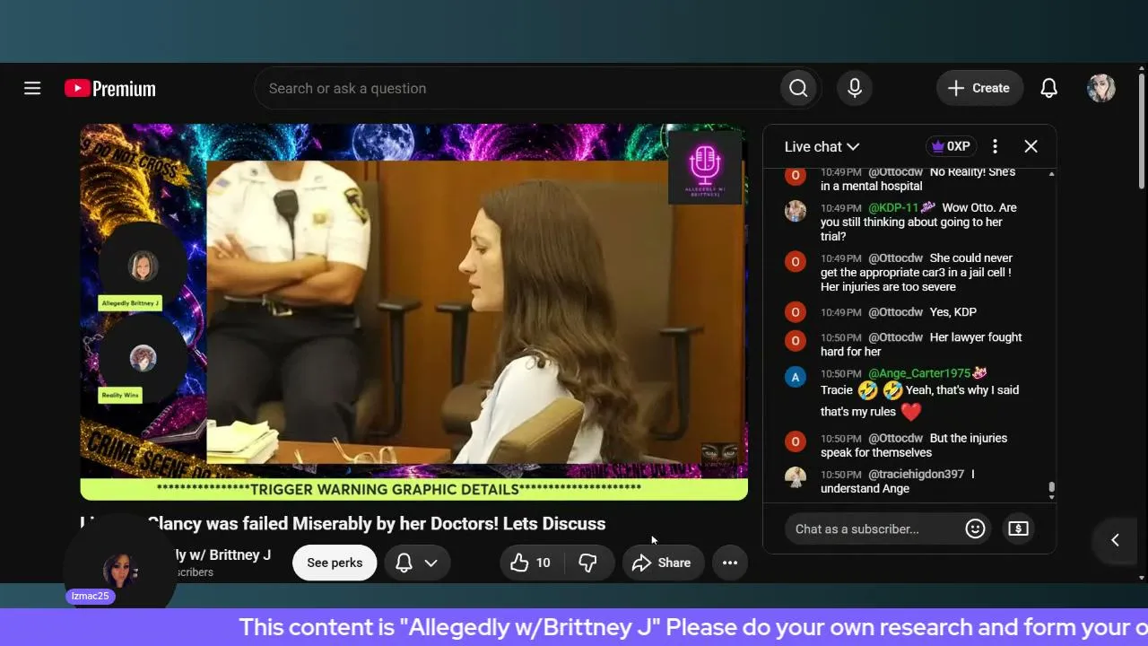Screen dimensions: 1148x646
Task: Go to YouTube Premium home logo
Action: coord(110,88)
